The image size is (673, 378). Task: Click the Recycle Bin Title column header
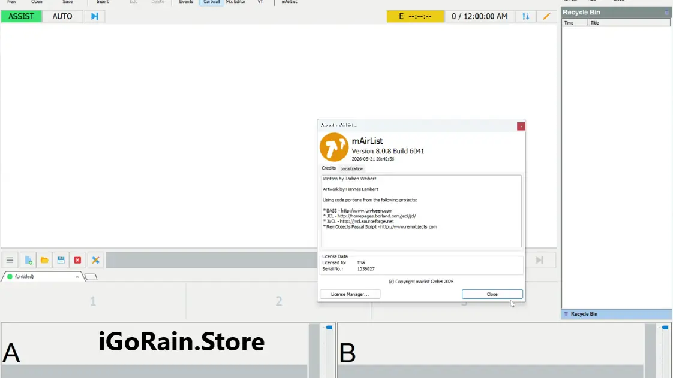click(629, 23)
